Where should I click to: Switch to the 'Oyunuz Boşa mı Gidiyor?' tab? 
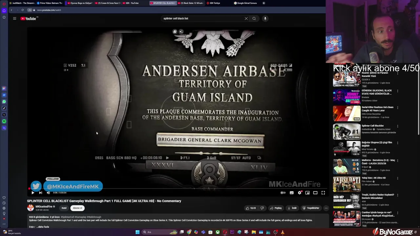pyautogui.click(x=80, y=3)
